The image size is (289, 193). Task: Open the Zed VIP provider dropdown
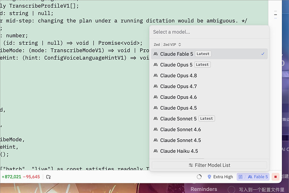coord(172,44)
